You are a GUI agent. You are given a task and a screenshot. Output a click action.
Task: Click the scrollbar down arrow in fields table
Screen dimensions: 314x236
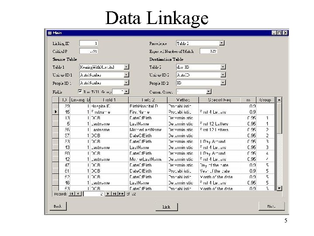tap(279, 188)
